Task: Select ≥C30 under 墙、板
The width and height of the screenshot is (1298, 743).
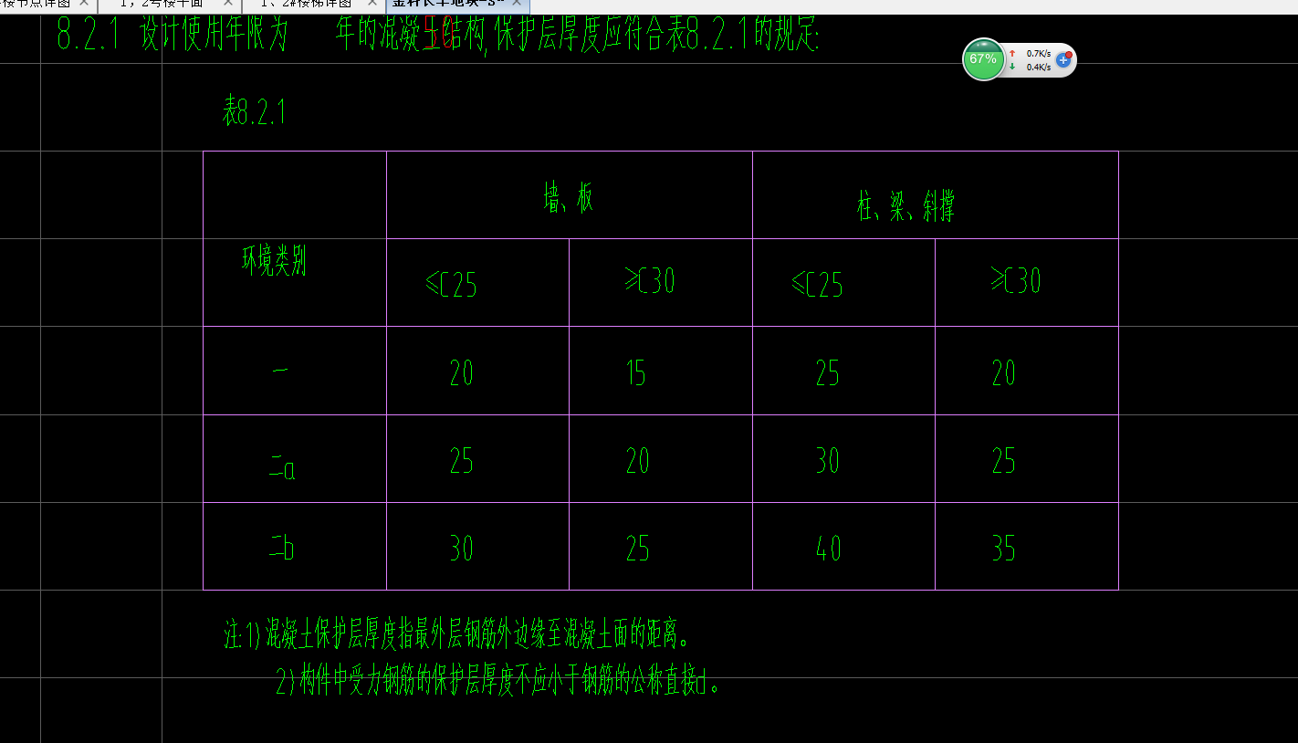Action: pos(650,281)
